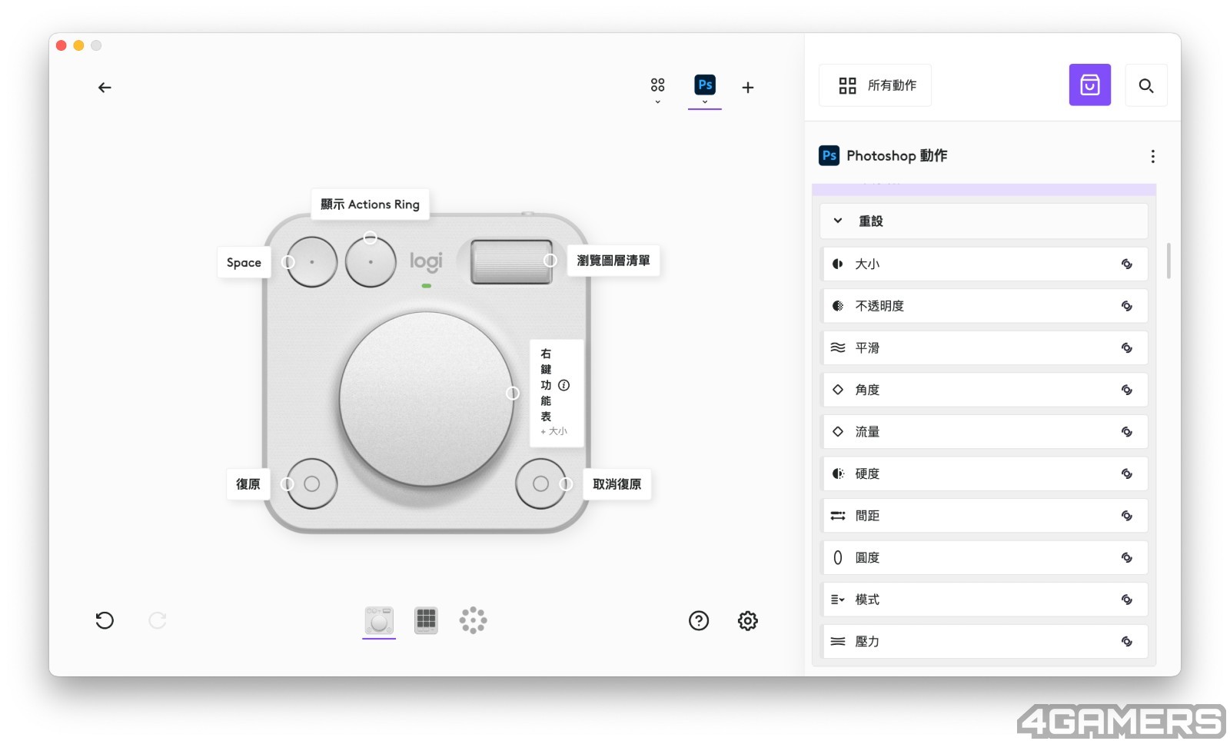Redo the greyed-out change
This screenshot has height=741, width=1230.
tap(158, 620)
